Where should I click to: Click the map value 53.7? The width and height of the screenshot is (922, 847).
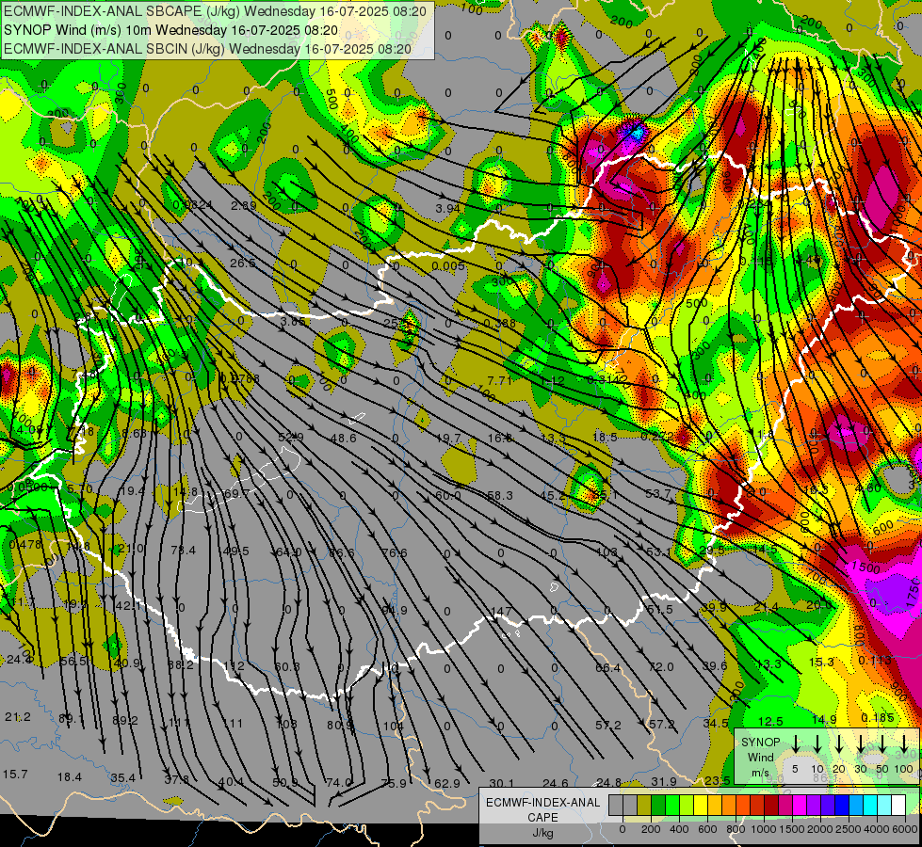(658, 493)
